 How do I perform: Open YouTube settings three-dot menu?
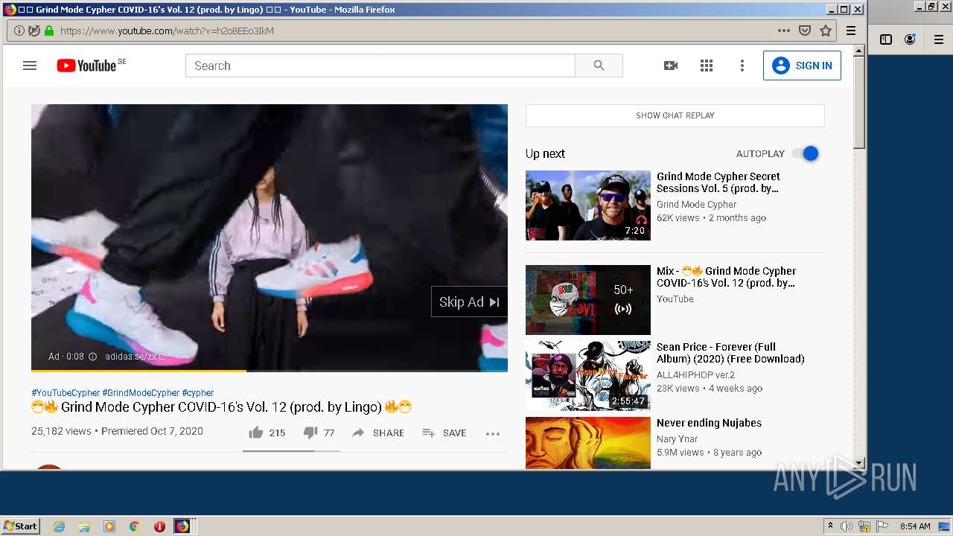[742, 66]
